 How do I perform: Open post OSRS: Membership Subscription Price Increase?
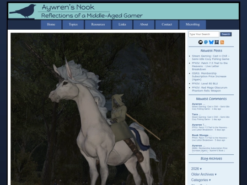209,76
